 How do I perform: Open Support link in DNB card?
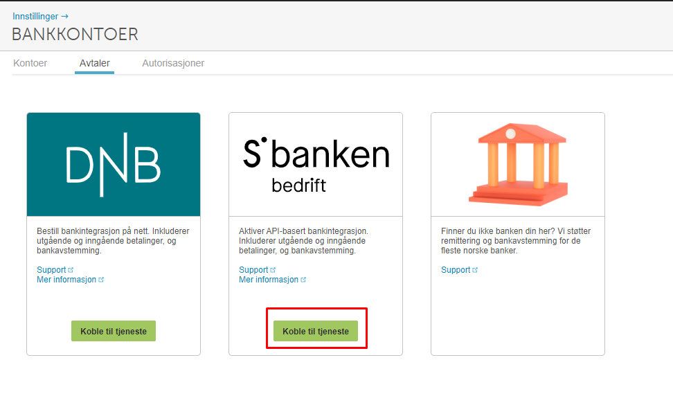[51, 270]
